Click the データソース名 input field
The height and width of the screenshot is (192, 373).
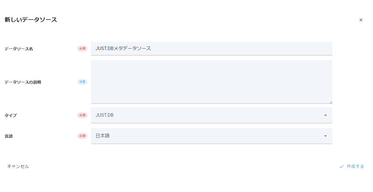[211, 48]
